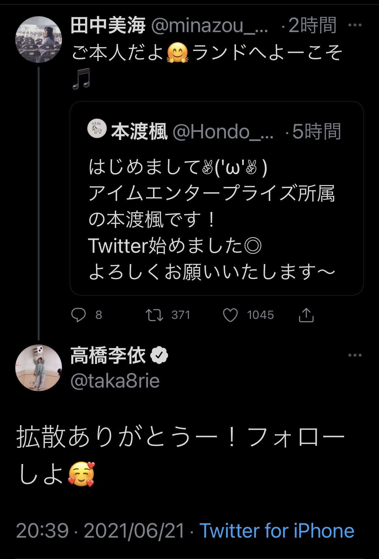The height and width of the screenshot is (559, 379).
Task: Tap the share icon under the quoted tweet
Action: [306, 315]
